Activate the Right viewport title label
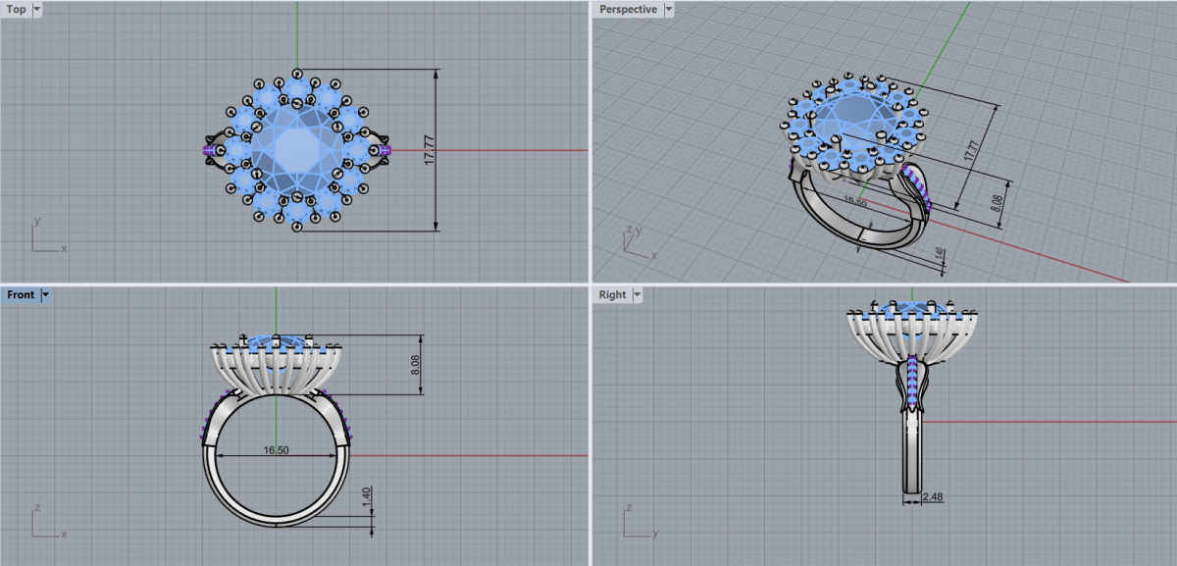 point(612,294)
